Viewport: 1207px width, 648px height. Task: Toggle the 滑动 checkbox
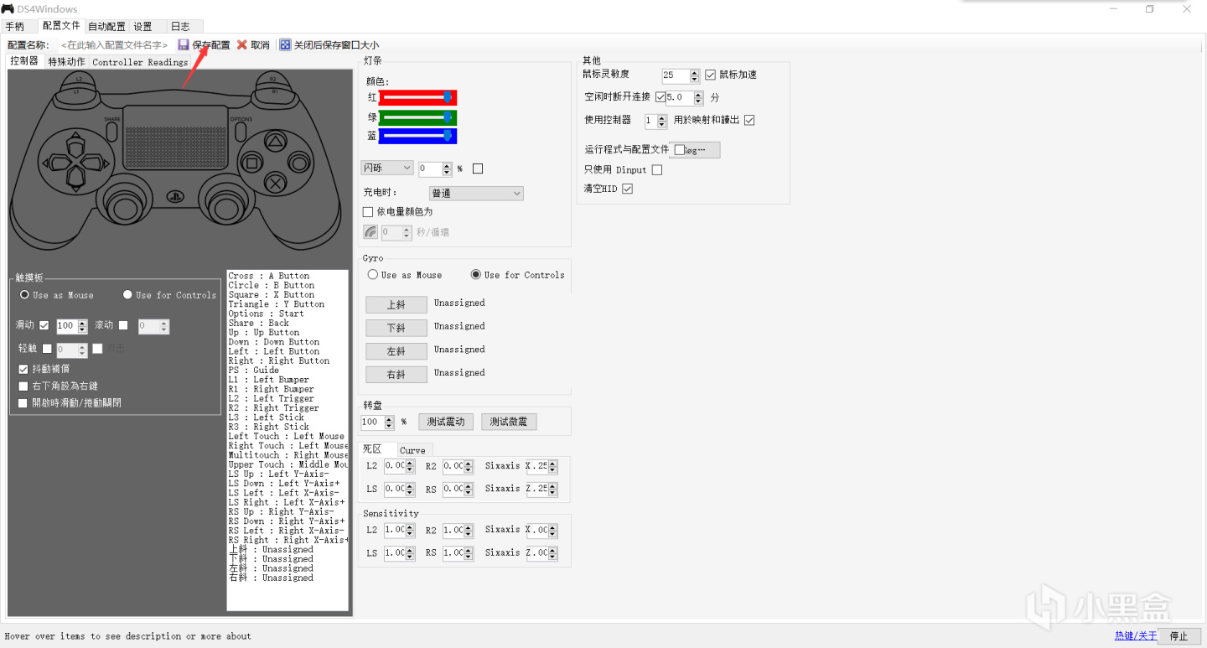(x=44, y=326)
